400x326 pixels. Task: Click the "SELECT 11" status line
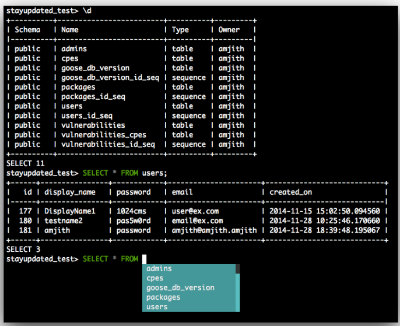26,164
